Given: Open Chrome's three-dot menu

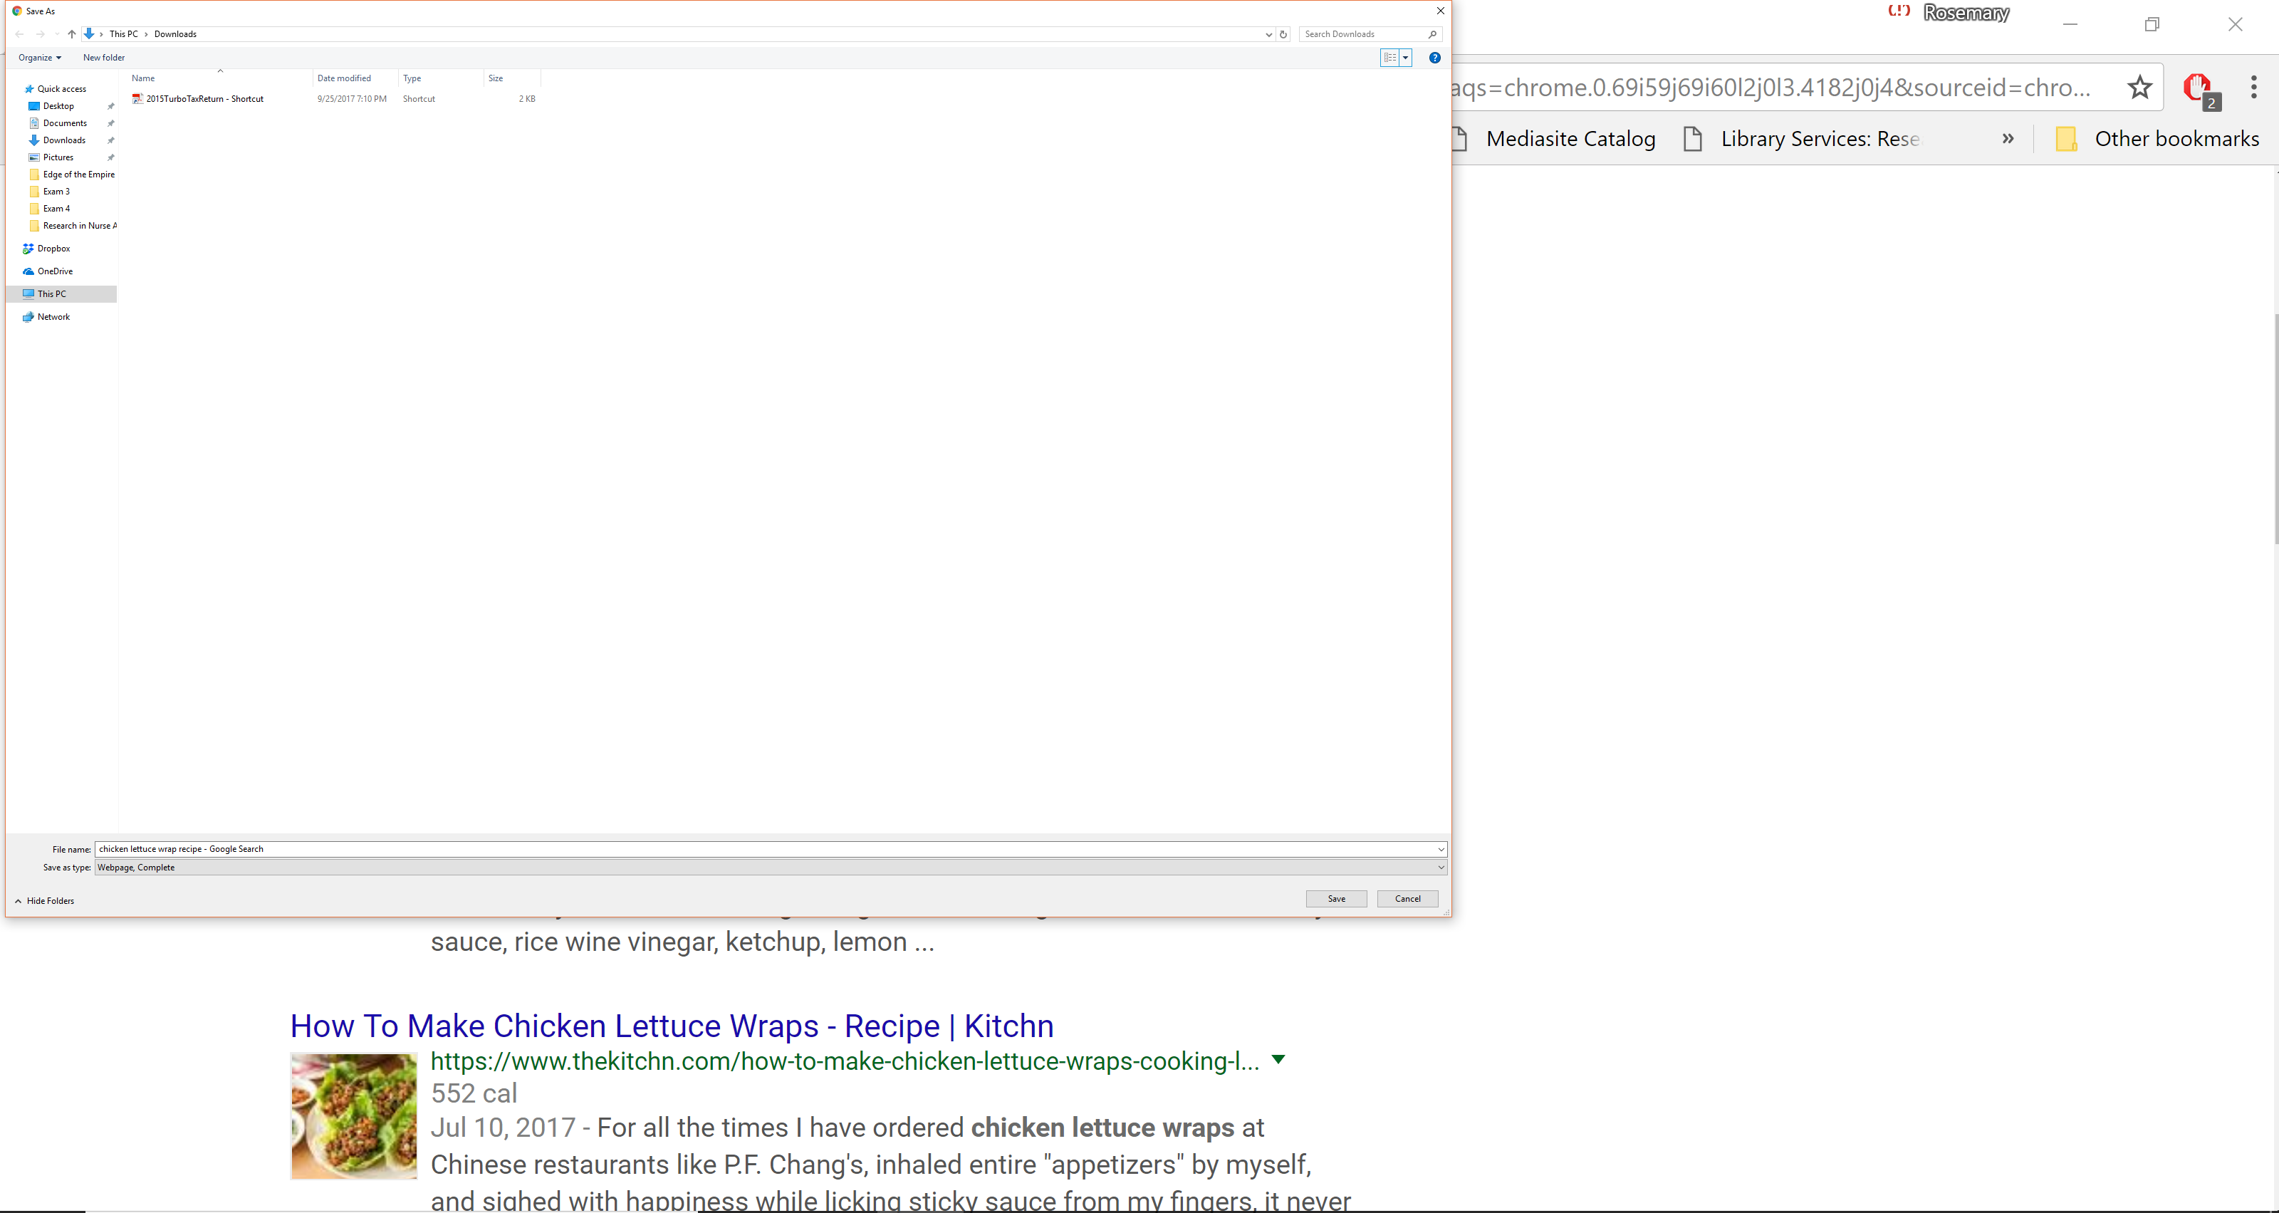Looking at the screenshot, I should click(x=2253, y=87).
